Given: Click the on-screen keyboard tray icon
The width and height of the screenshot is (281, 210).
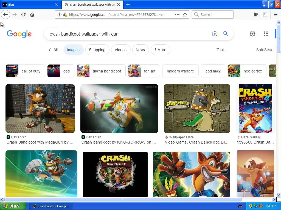Looking at the screenshot, I should click(240, 206).
